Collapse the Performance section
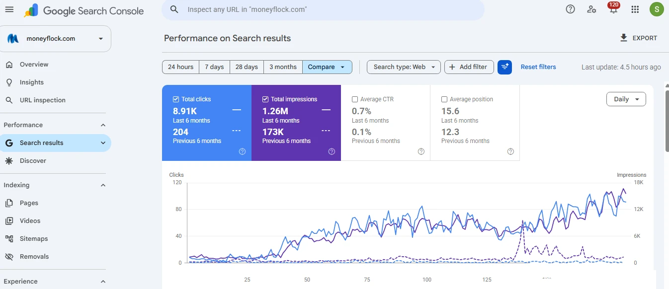This screenshot has height=289, width=669. tap(103, 125)
